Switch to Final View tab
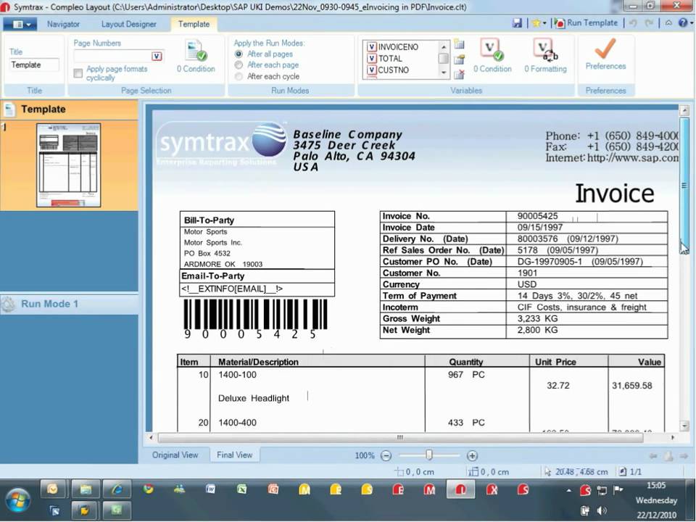Viewport: 696px width, 522px height. tap(234, 455)
